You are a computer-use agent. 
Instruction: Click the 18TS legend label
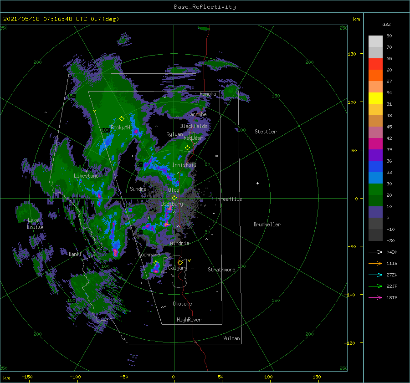coord(392,298)
